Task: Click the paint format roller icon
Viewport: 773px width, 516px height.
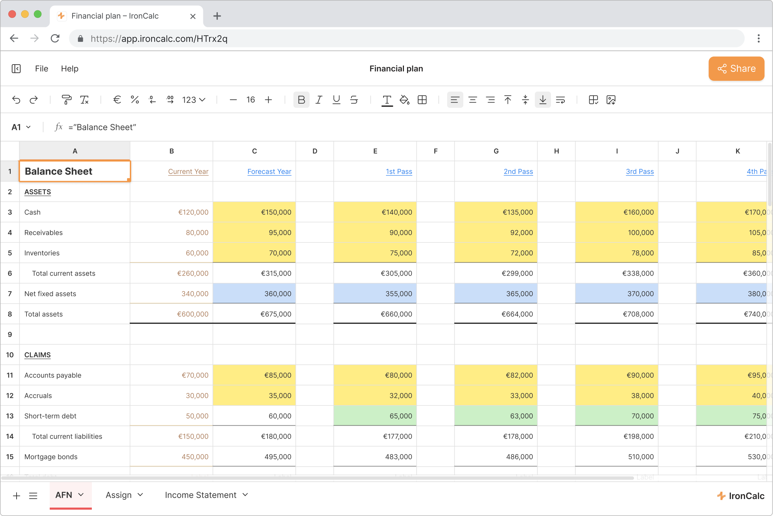Action: pos(66,100)
